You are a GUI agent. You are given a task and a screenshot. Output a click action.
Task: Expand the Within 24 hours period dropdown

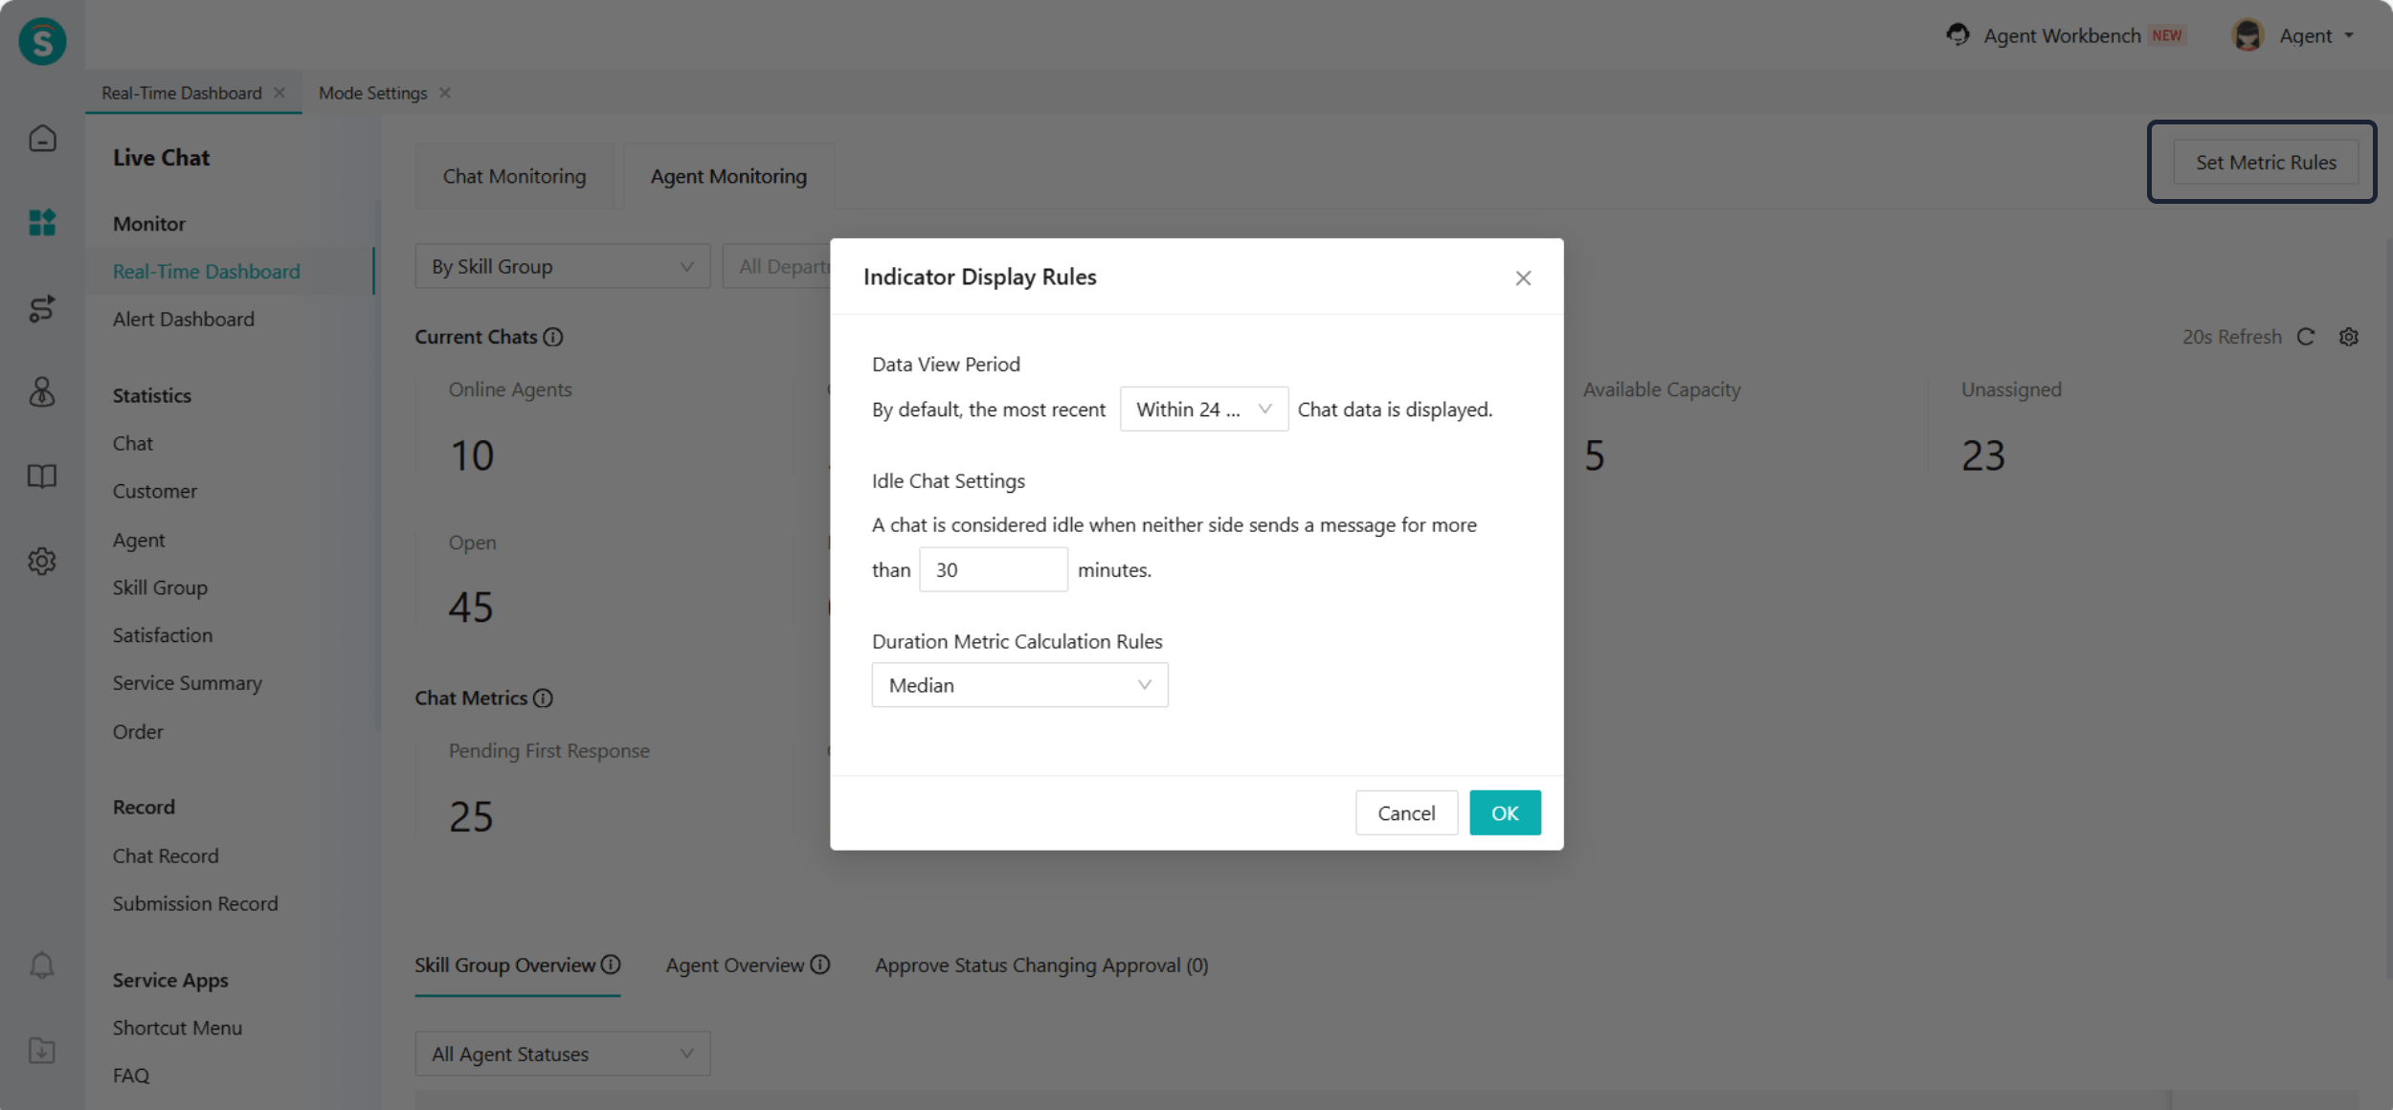[x=1203, y=410]
